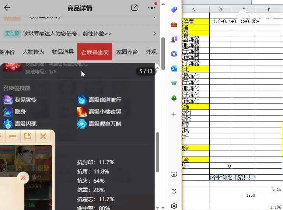Minimize the small game popup window
Viewport: 283px width, 210px height.
coord(13,136)
